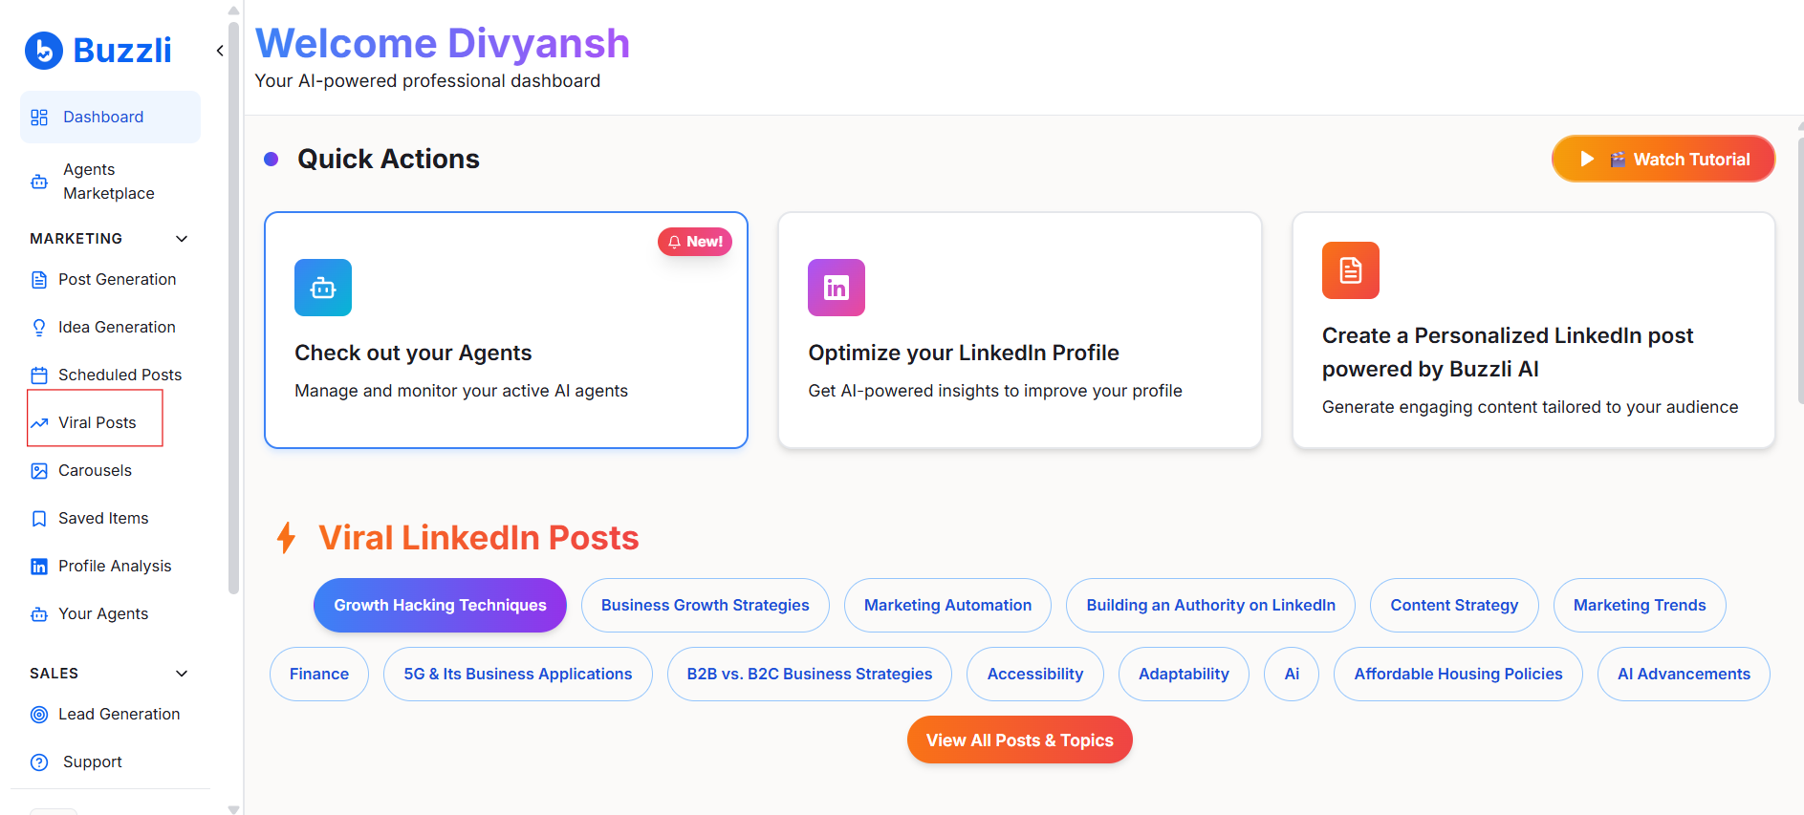Select the Finance topic chip
Image resolution: width=1804 pixels, height=815 pixels.
[319, 674]
